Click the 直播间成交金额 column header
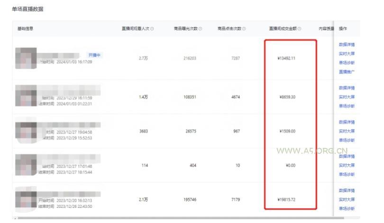Viewport: 384px width, 223px height. (x=283, y=28)
